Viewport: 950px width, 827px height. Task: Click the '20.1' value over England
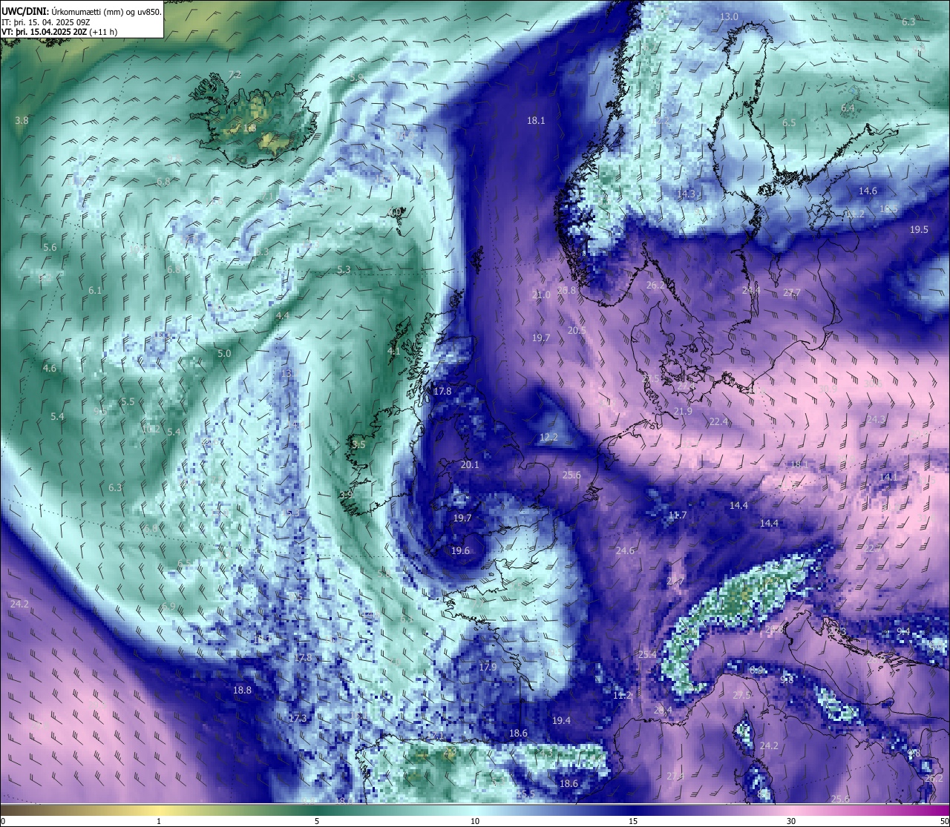tap(470, 465)
